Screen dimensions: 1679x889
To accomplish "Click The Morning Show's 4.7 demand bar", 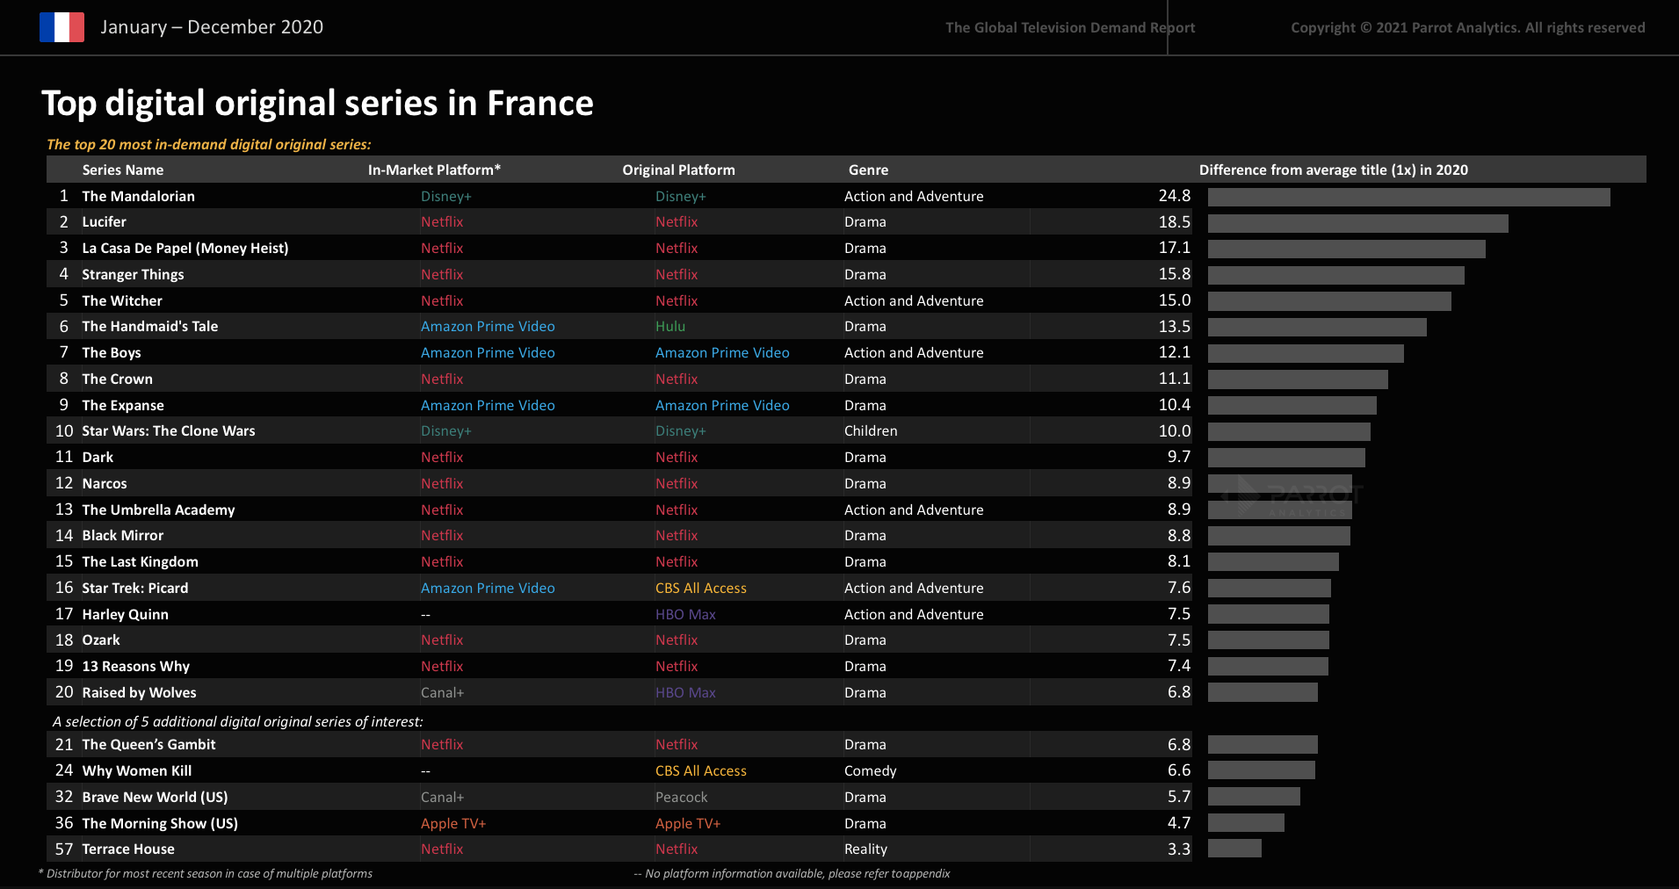I will click(x=1246, y=823).
